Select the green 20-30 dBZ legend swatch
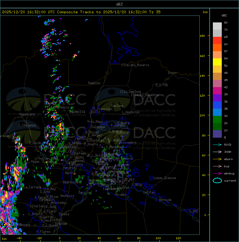Screen dimensions: 239x242 (217, 120)
